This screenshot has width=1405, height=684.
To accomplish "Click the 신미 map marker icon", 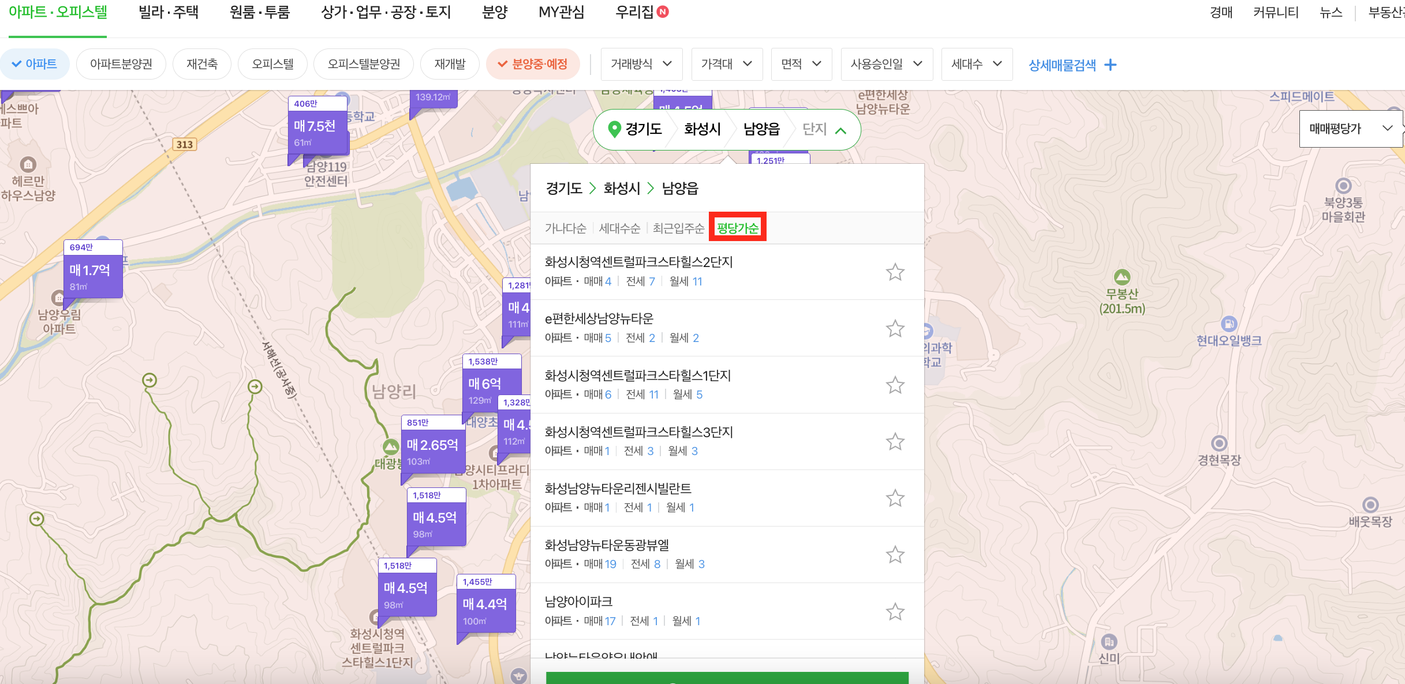I will click(x=1109, y=641).
